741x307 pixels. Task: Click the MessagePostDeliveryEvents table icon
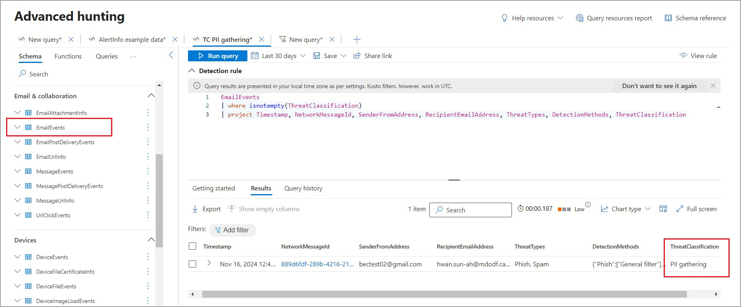pos(28,186)
